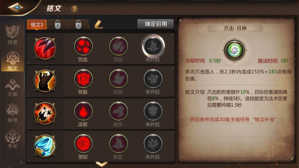Toggle the 狂殴 rune option
This screenshot has height=168, width=299.
(118, 78)
